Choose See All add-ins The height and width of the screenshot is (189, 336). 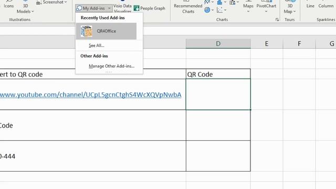[x=97, y=46]
